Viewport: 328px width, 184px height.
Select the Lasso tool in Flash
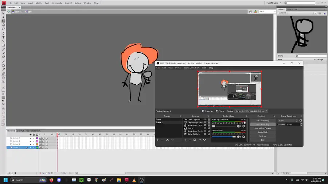tap(3, 29)
